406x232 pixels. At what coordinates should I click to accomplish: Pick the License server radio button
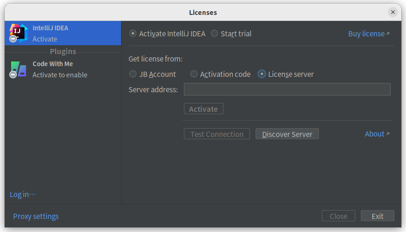coord(262,74)
